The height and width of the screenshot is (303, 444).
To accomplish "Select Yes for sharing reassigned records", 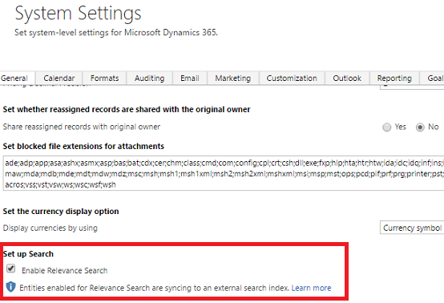I will click(386, 127).
